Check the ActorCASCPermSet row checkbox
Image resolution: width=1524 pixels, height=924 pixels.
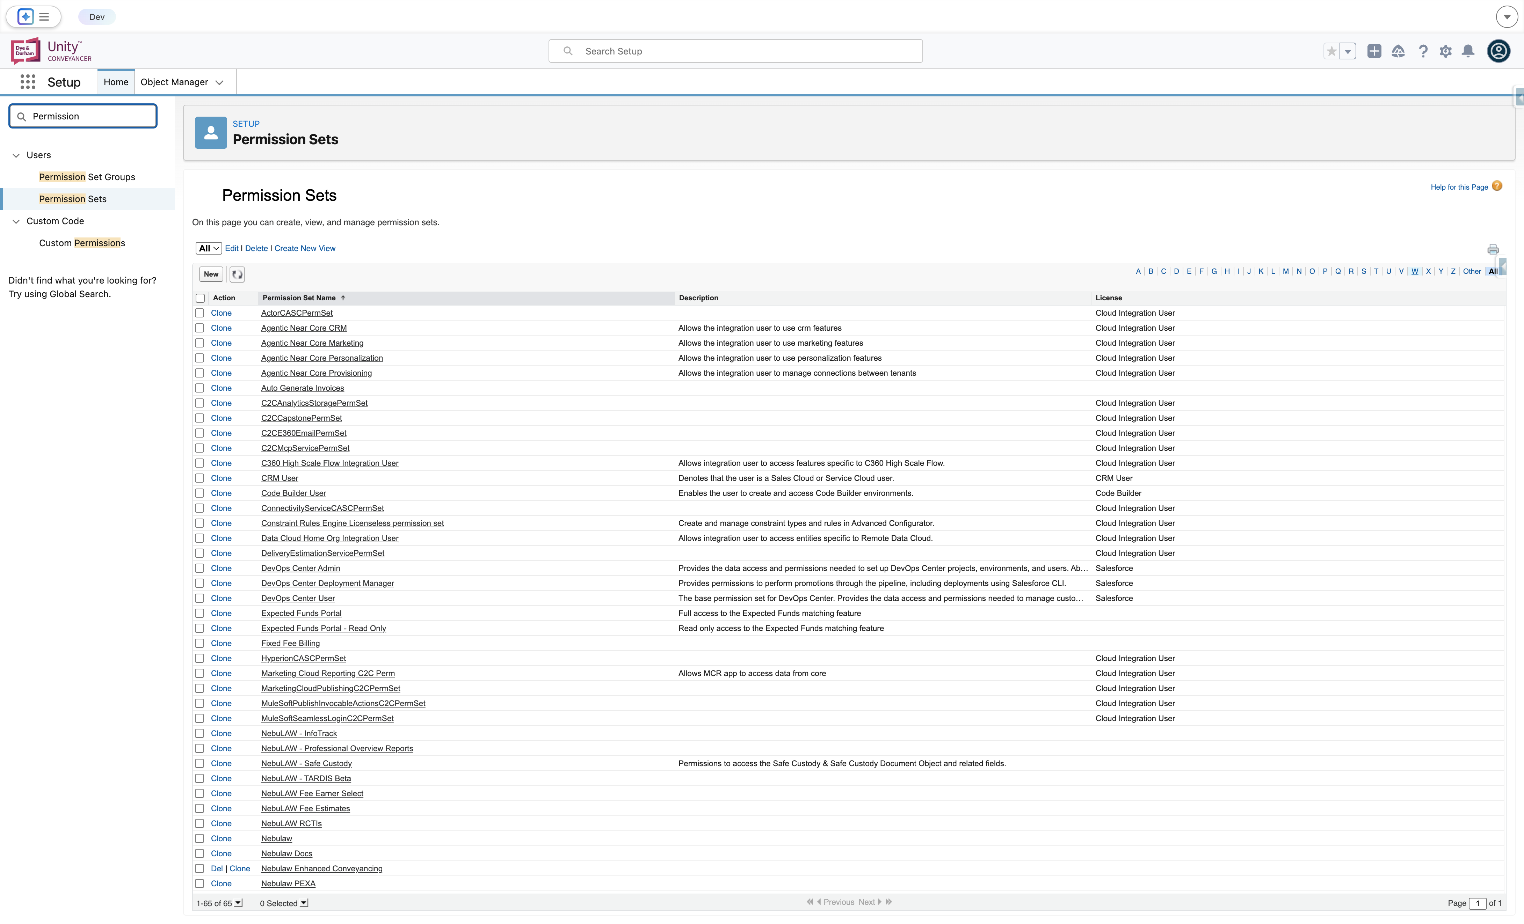click(200, 313)
